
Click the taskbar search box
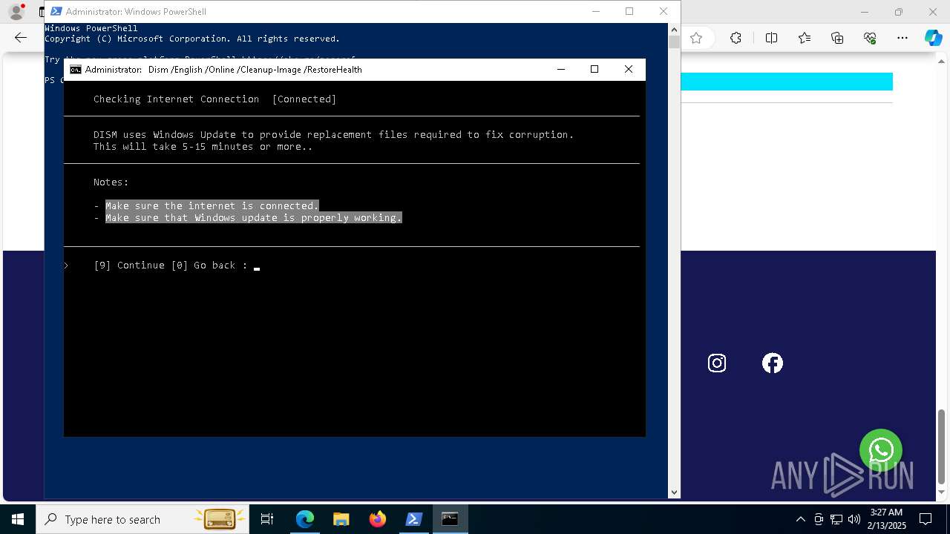(141, 519)
